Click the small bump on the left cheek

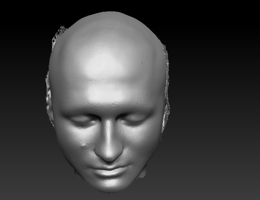click(84, 144)
